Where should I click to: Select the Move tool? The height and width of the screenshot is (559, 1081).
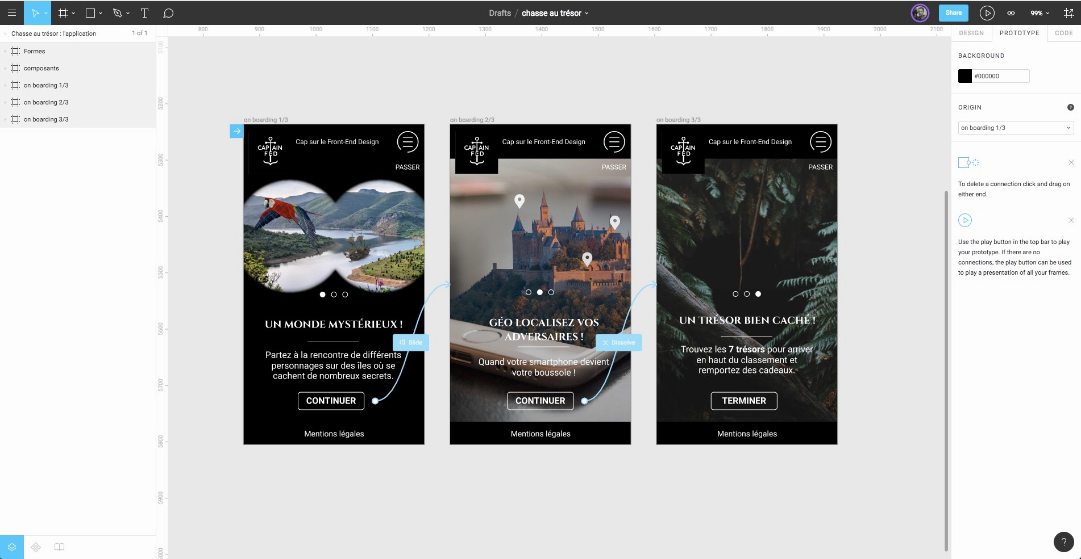[x=35, y=12]
